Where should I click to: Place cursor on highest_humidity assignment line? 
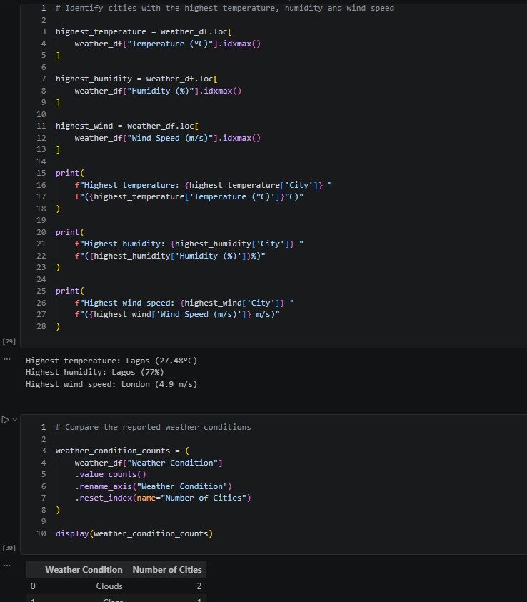(136, 79)
